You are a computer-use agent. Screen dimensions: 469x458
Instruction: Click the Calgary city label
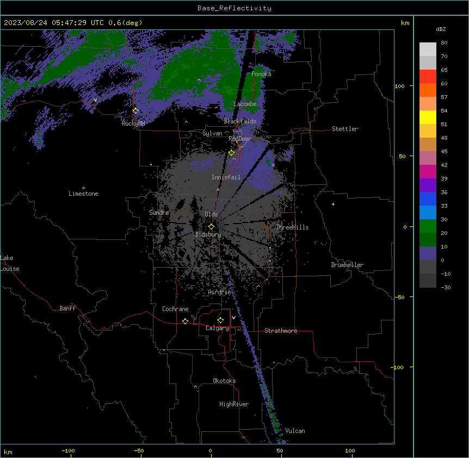coord(217,328)
